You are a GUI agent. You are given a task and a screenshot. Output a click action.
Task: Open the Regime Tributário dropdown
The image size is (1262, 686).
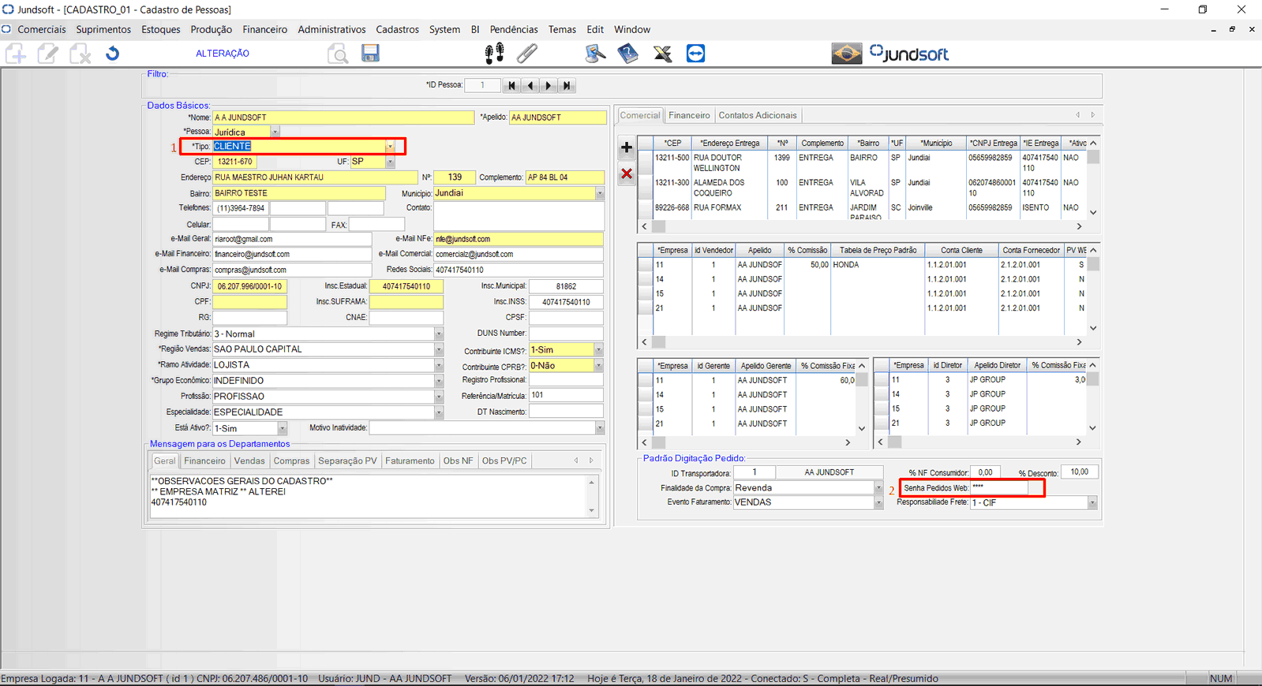coord(439,334)
